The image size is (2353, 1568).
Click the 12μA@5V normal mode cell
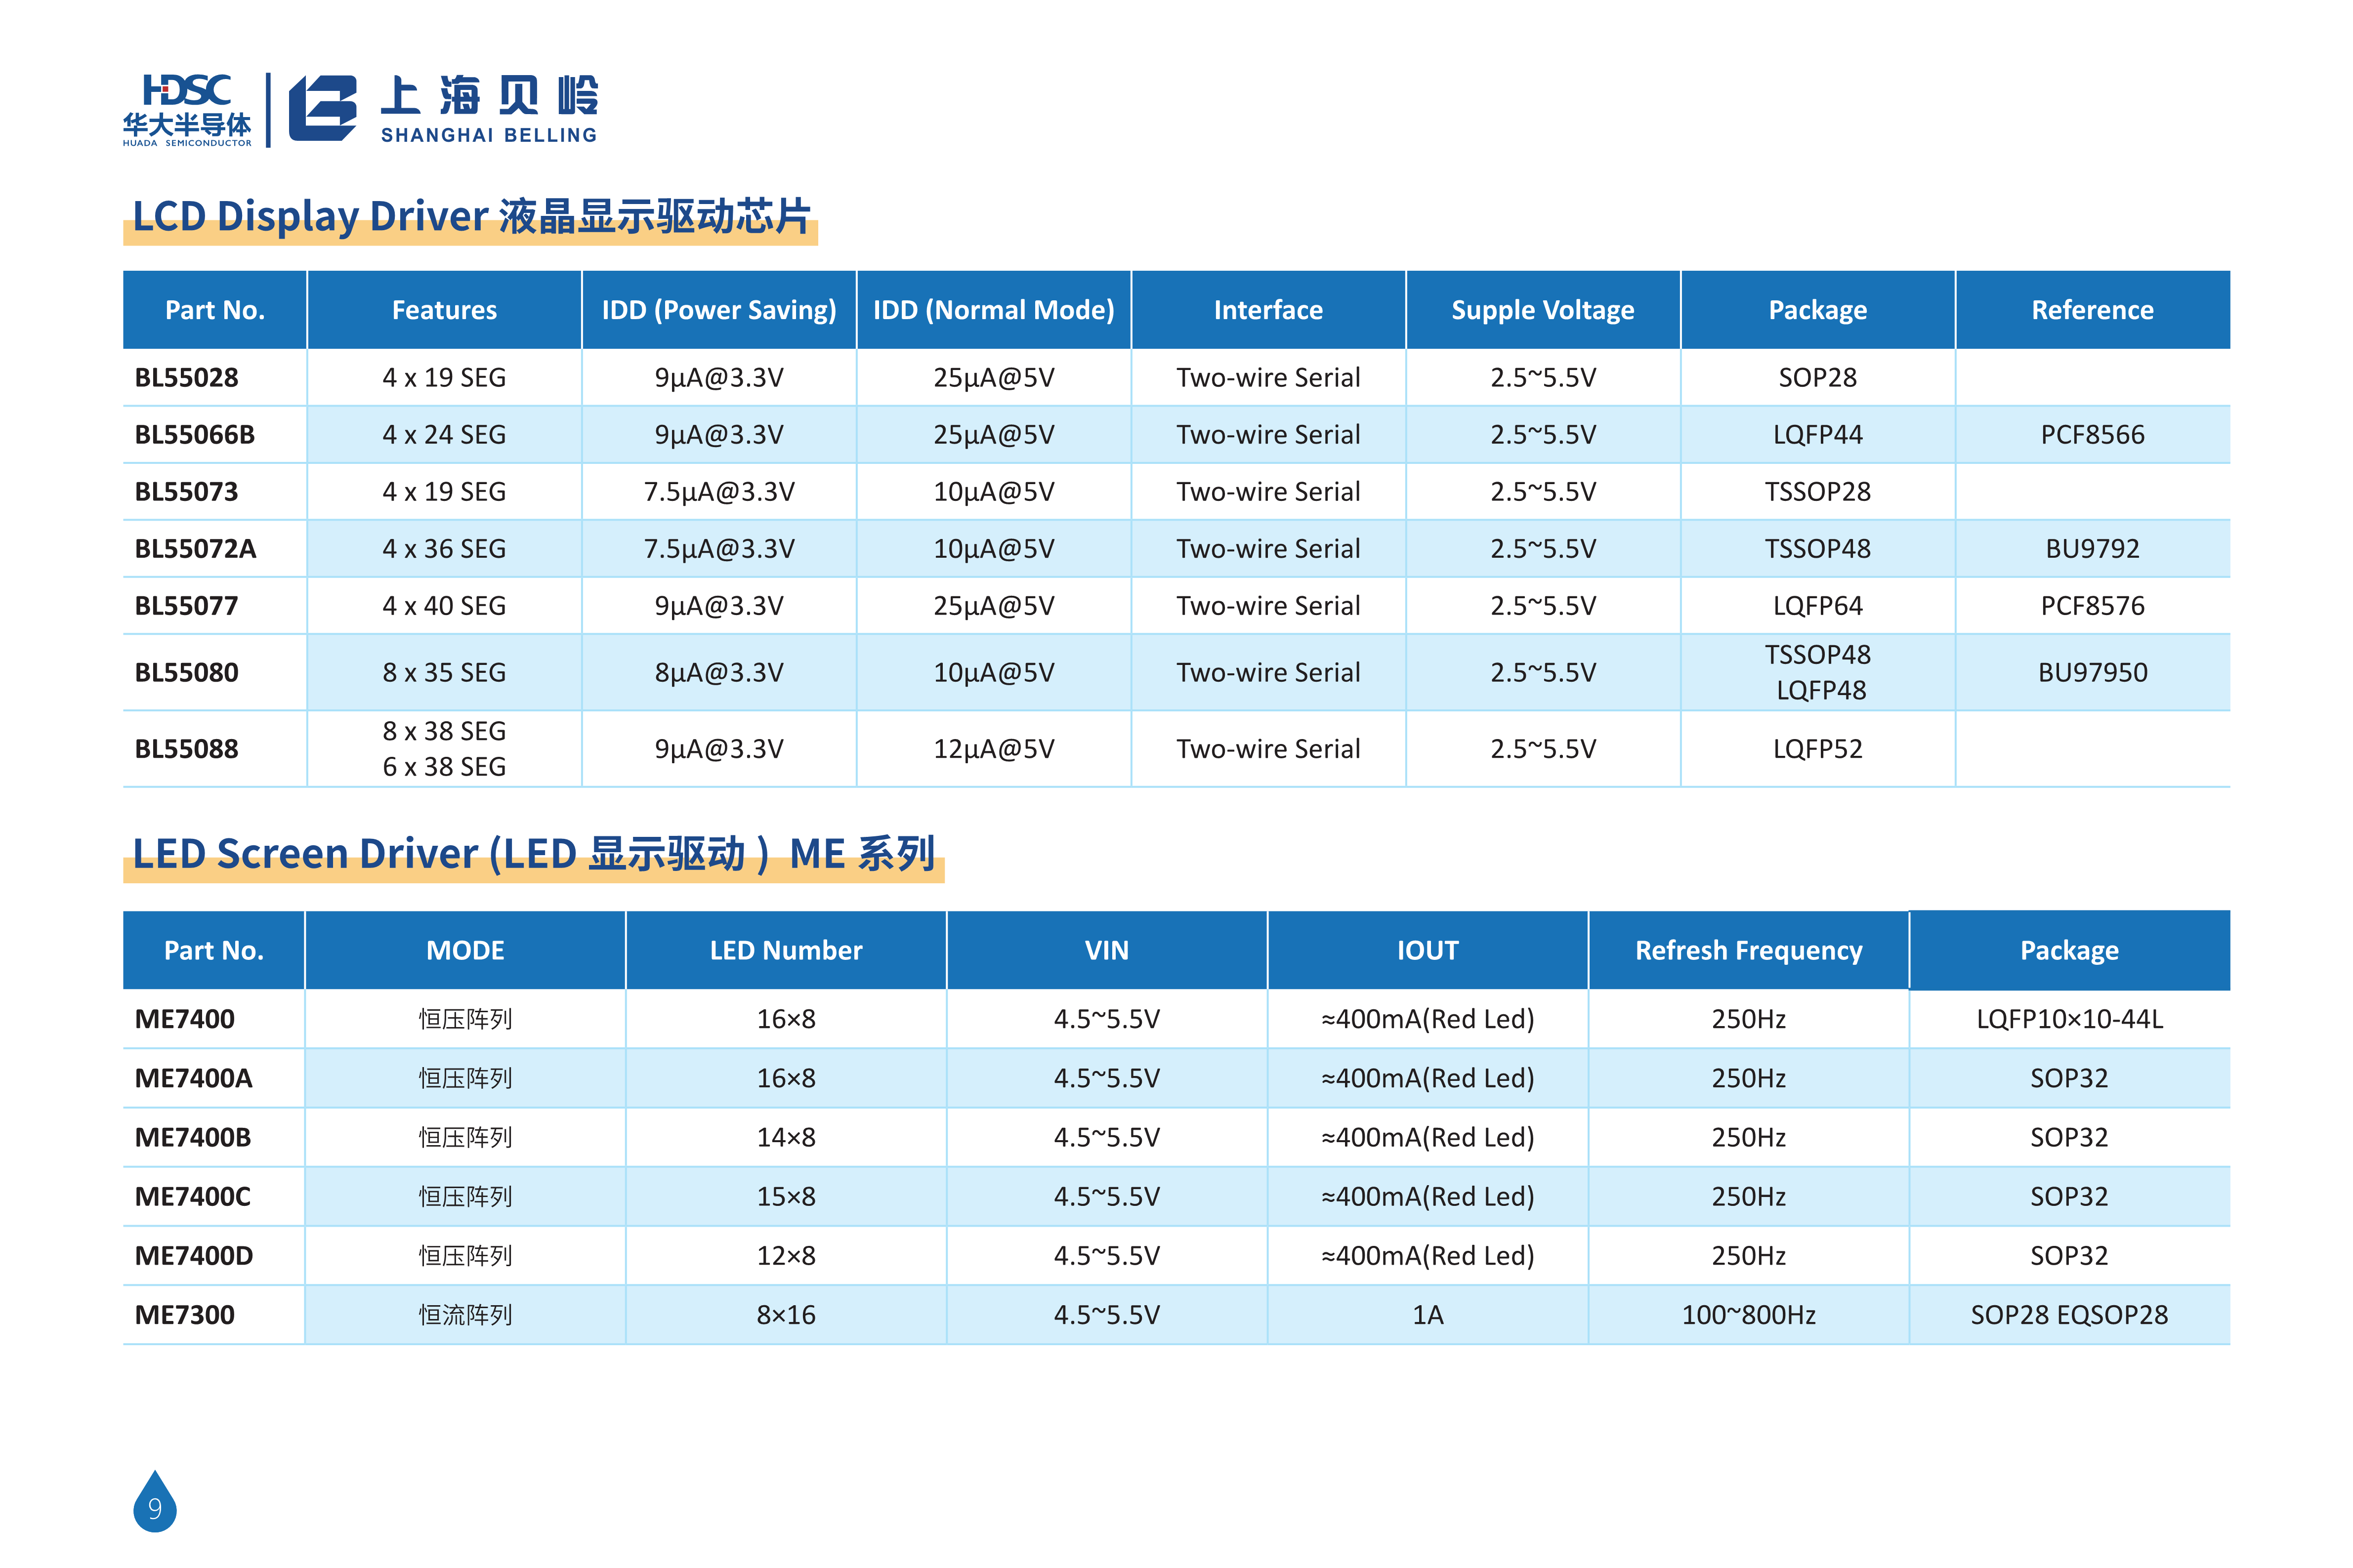point(993,749)
